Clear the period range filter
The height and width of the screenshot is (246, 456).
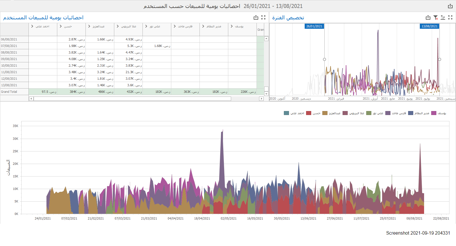click(435, 18)
